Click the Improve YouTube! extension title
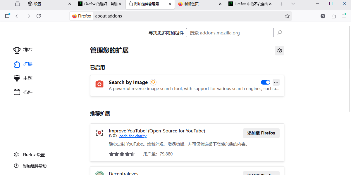Image resolution: width=351 pixels, height=175 pixels. click(157, 131)
